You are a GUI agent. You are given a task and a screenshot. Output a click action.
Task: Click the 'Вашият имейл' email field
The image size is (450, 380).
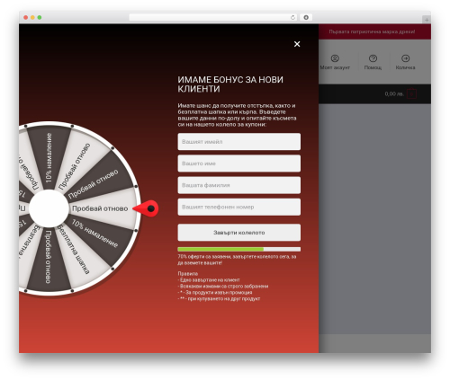click(238, 142)
